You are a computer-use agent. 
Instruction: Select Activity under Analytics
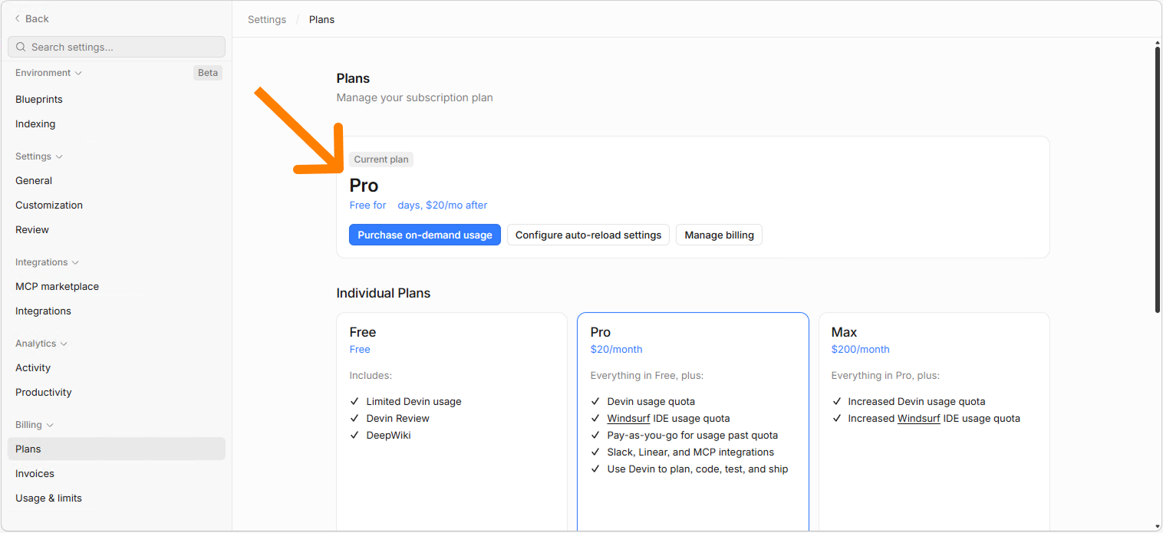pos(32,367)
